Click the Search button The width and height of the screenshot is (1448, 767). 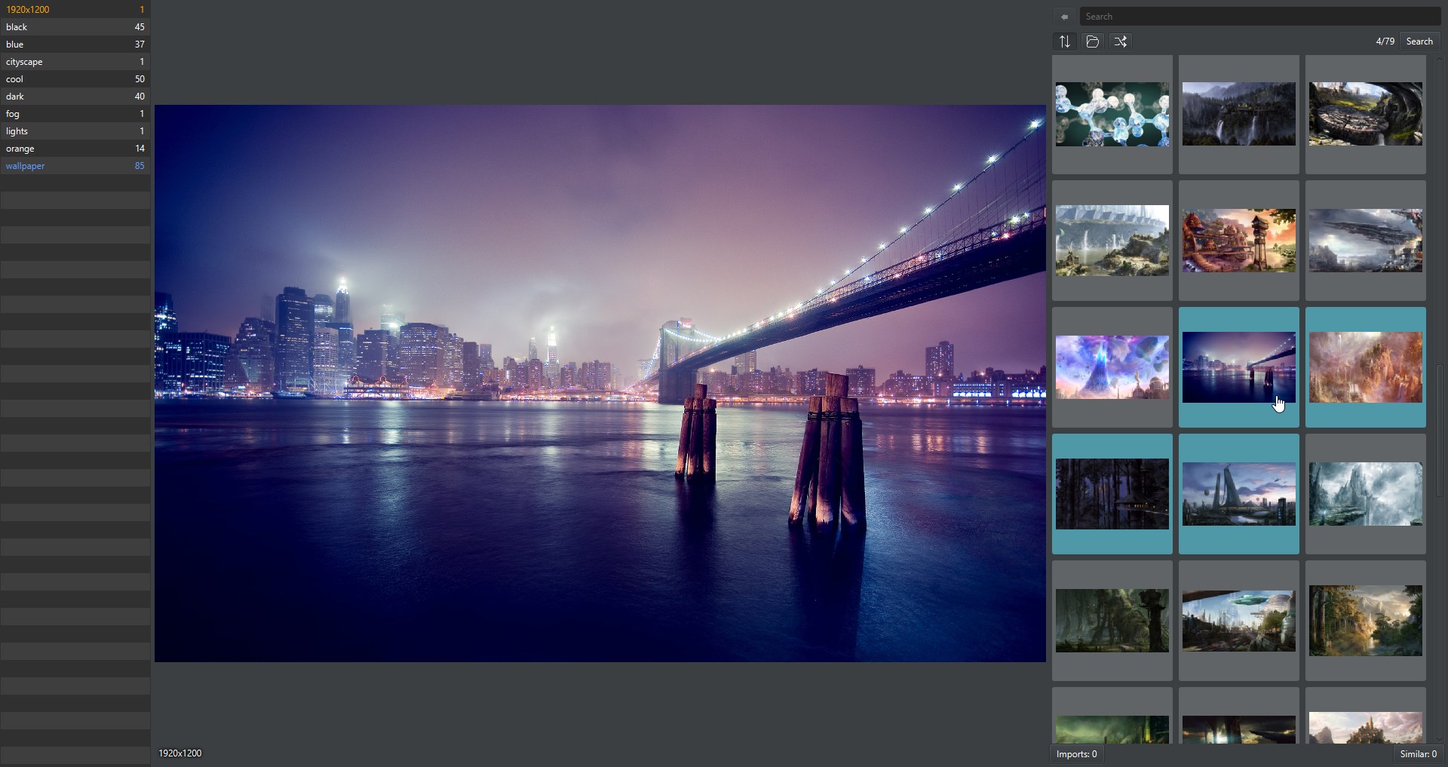(x=1419, y=41)
